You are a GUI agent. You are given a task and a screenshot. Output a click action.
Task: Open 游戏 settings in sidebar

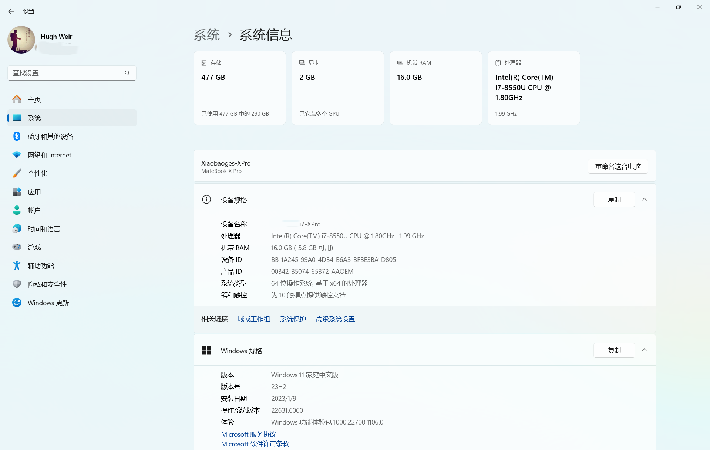pyautogui.click(x=34, y=247)
